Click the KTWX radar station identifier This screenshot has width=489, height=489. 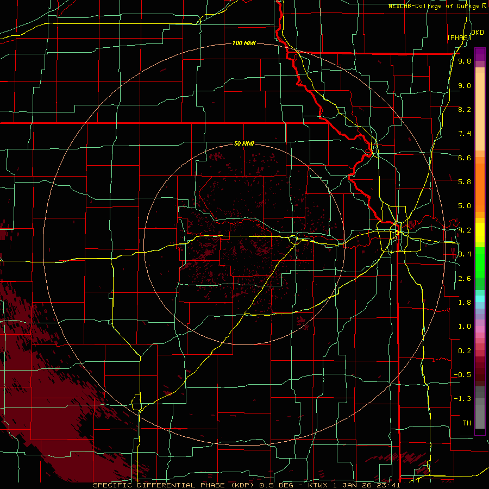pos(319,485)
